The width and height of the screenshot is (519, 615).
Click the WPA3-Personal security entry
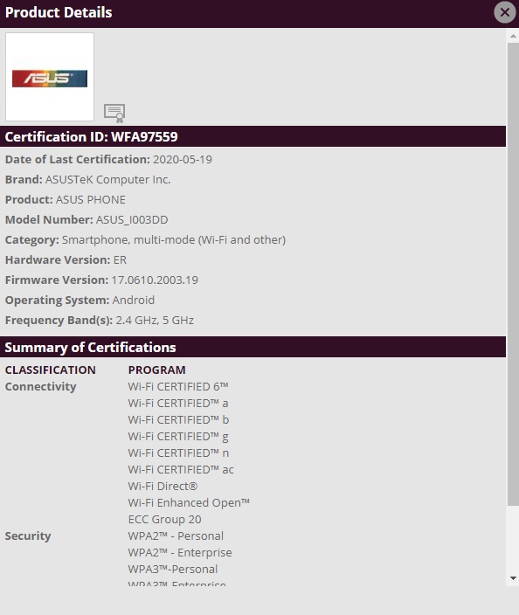[x=173, y=569]
